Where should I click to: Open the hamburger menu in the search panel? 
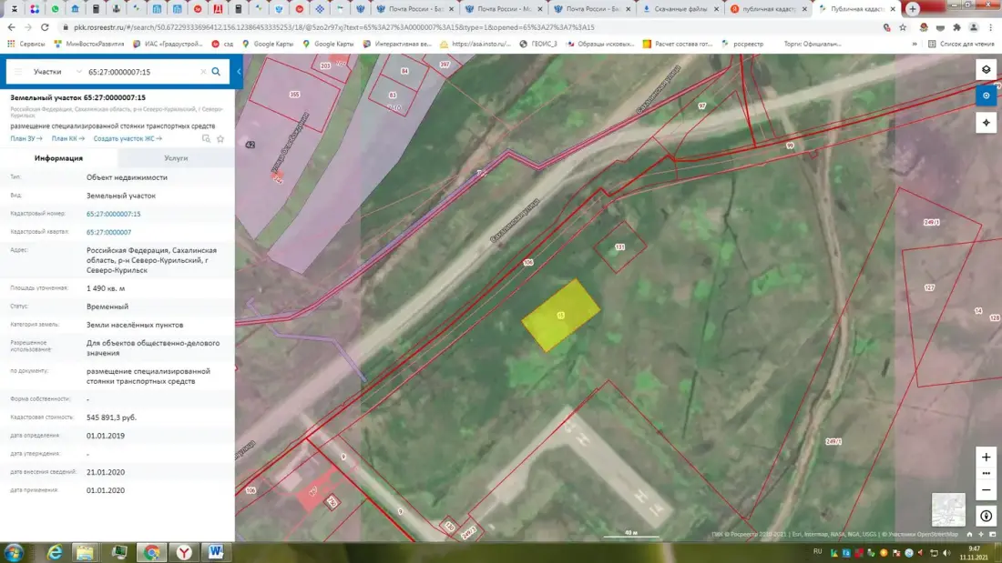click(18, 72)
